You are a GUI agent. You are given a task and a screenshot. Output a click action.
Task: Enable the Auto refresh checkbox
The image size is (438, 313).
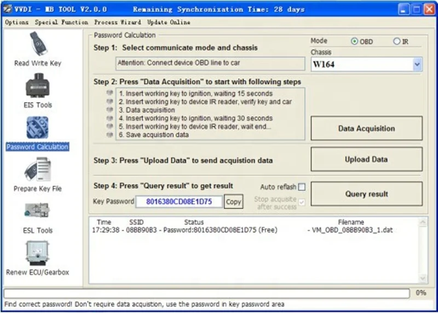click(x=301, y=187)
